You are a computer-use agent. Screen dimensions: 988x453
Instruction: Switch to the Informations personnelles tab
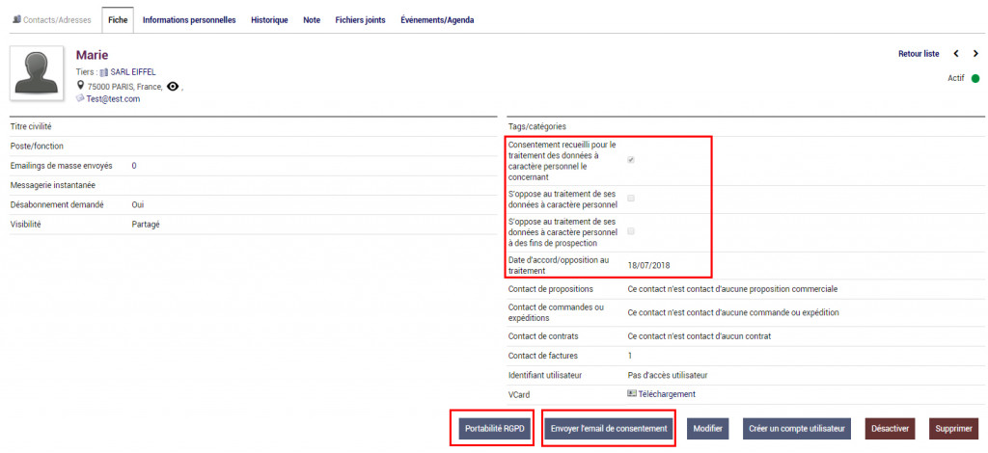point(189,20)
